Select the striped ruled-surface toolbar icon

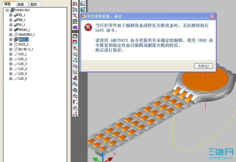point(75,66)
